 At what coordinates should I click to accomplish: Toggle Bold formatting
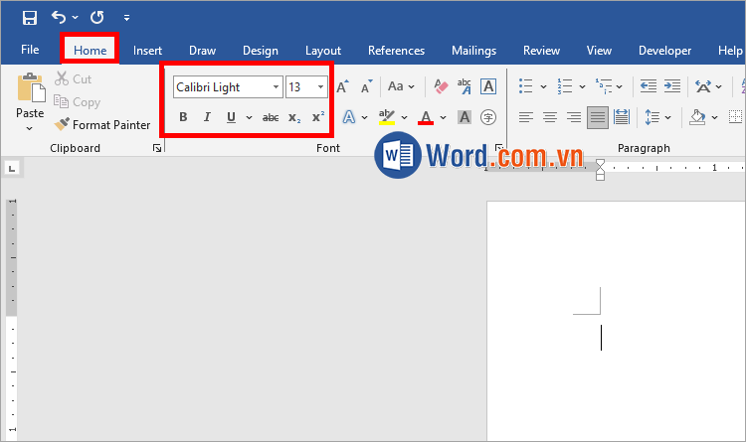click(x=183, y=118)
